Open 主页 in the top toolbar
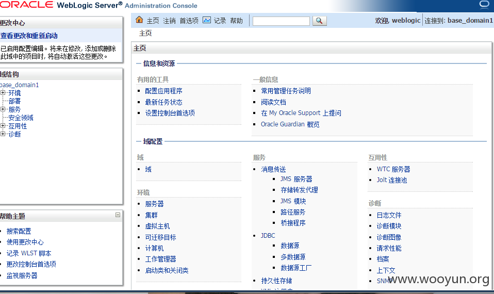Viewport: 494px width, 294px height. click(x=153, y=21)
